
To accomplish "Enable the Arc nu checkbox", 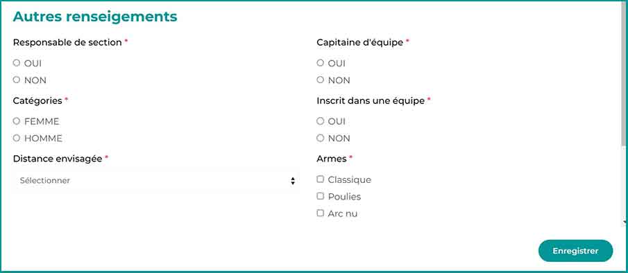I will tap(320, 213).
